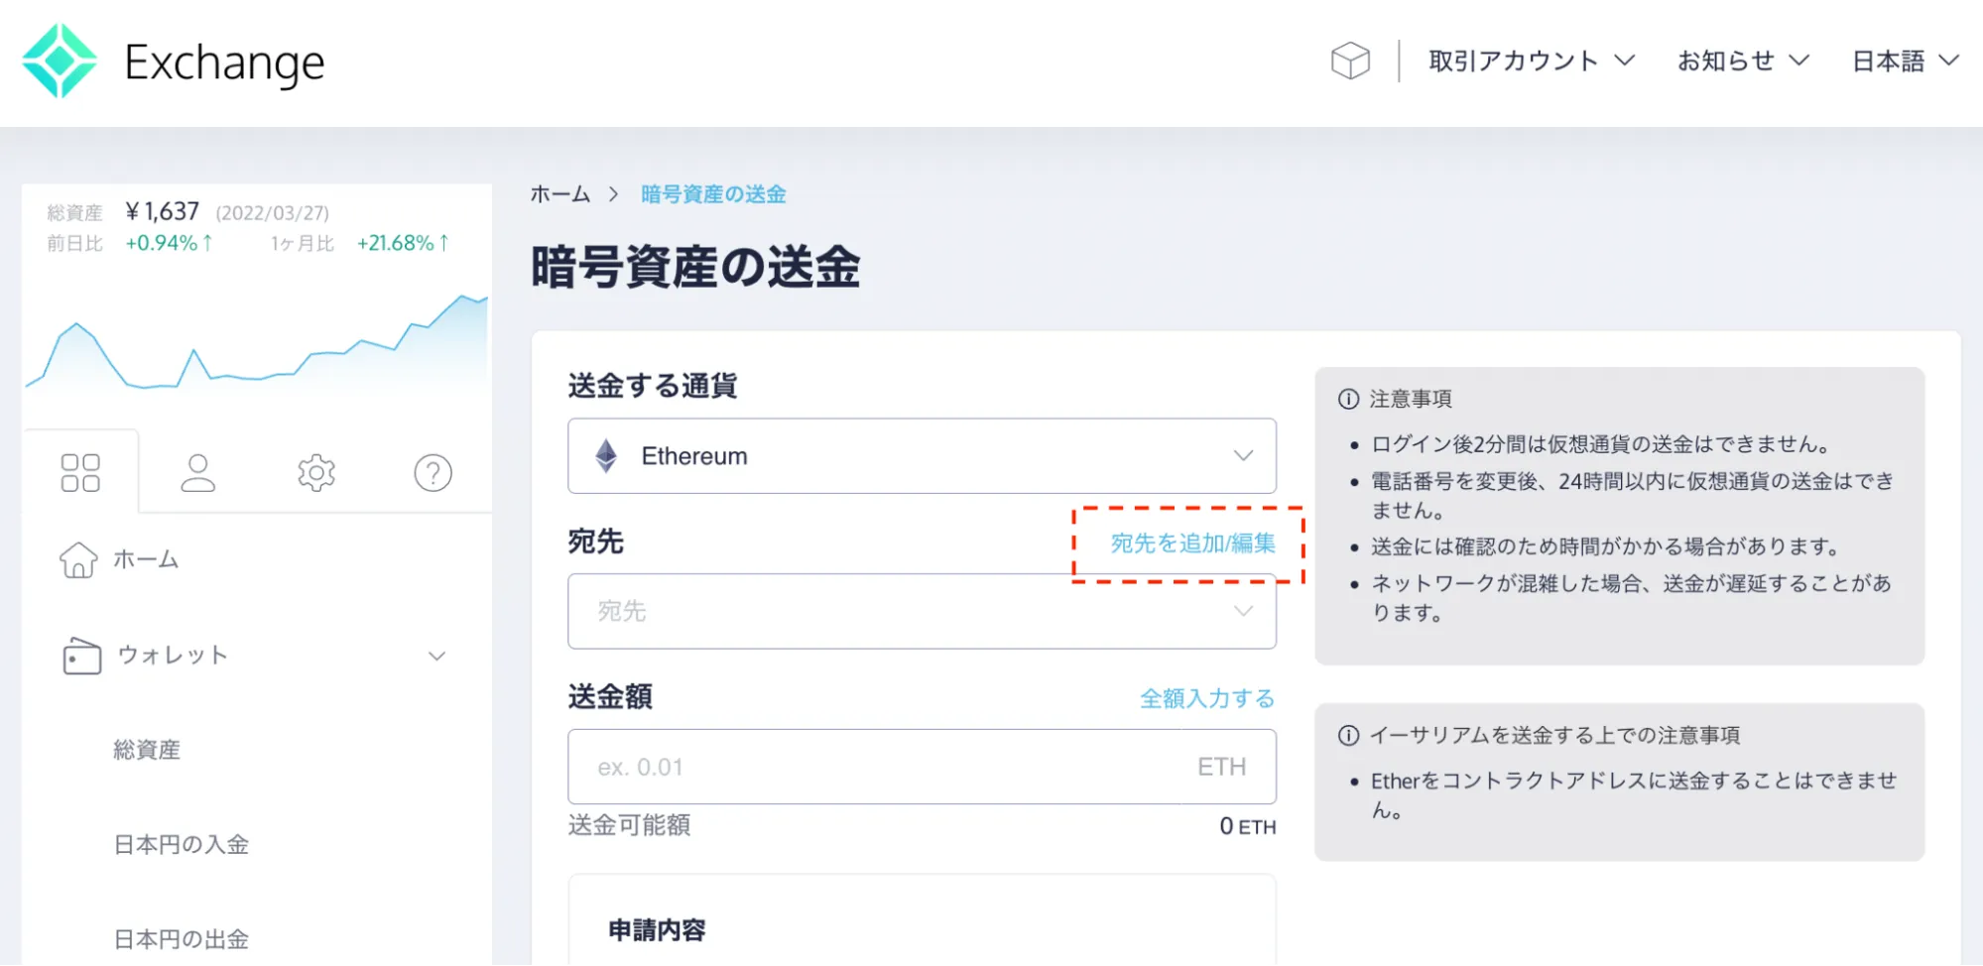Click the 宛先を追加/編集 link
This screenshot has width=1983, height=966.
tap(1190, 543)
